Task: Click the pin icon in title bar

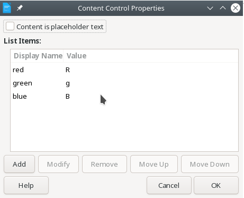Action: (20, 8)
